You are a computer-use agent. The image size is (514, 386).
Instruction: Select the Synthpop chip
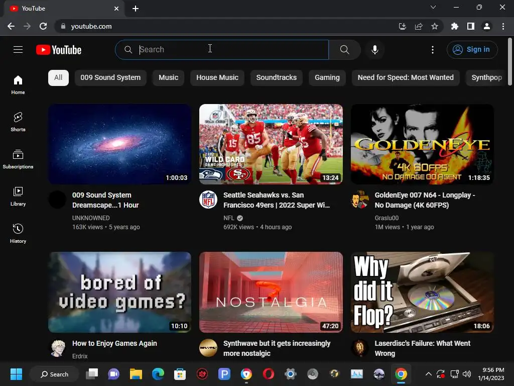pyautogui.click(x=486, y=78)
